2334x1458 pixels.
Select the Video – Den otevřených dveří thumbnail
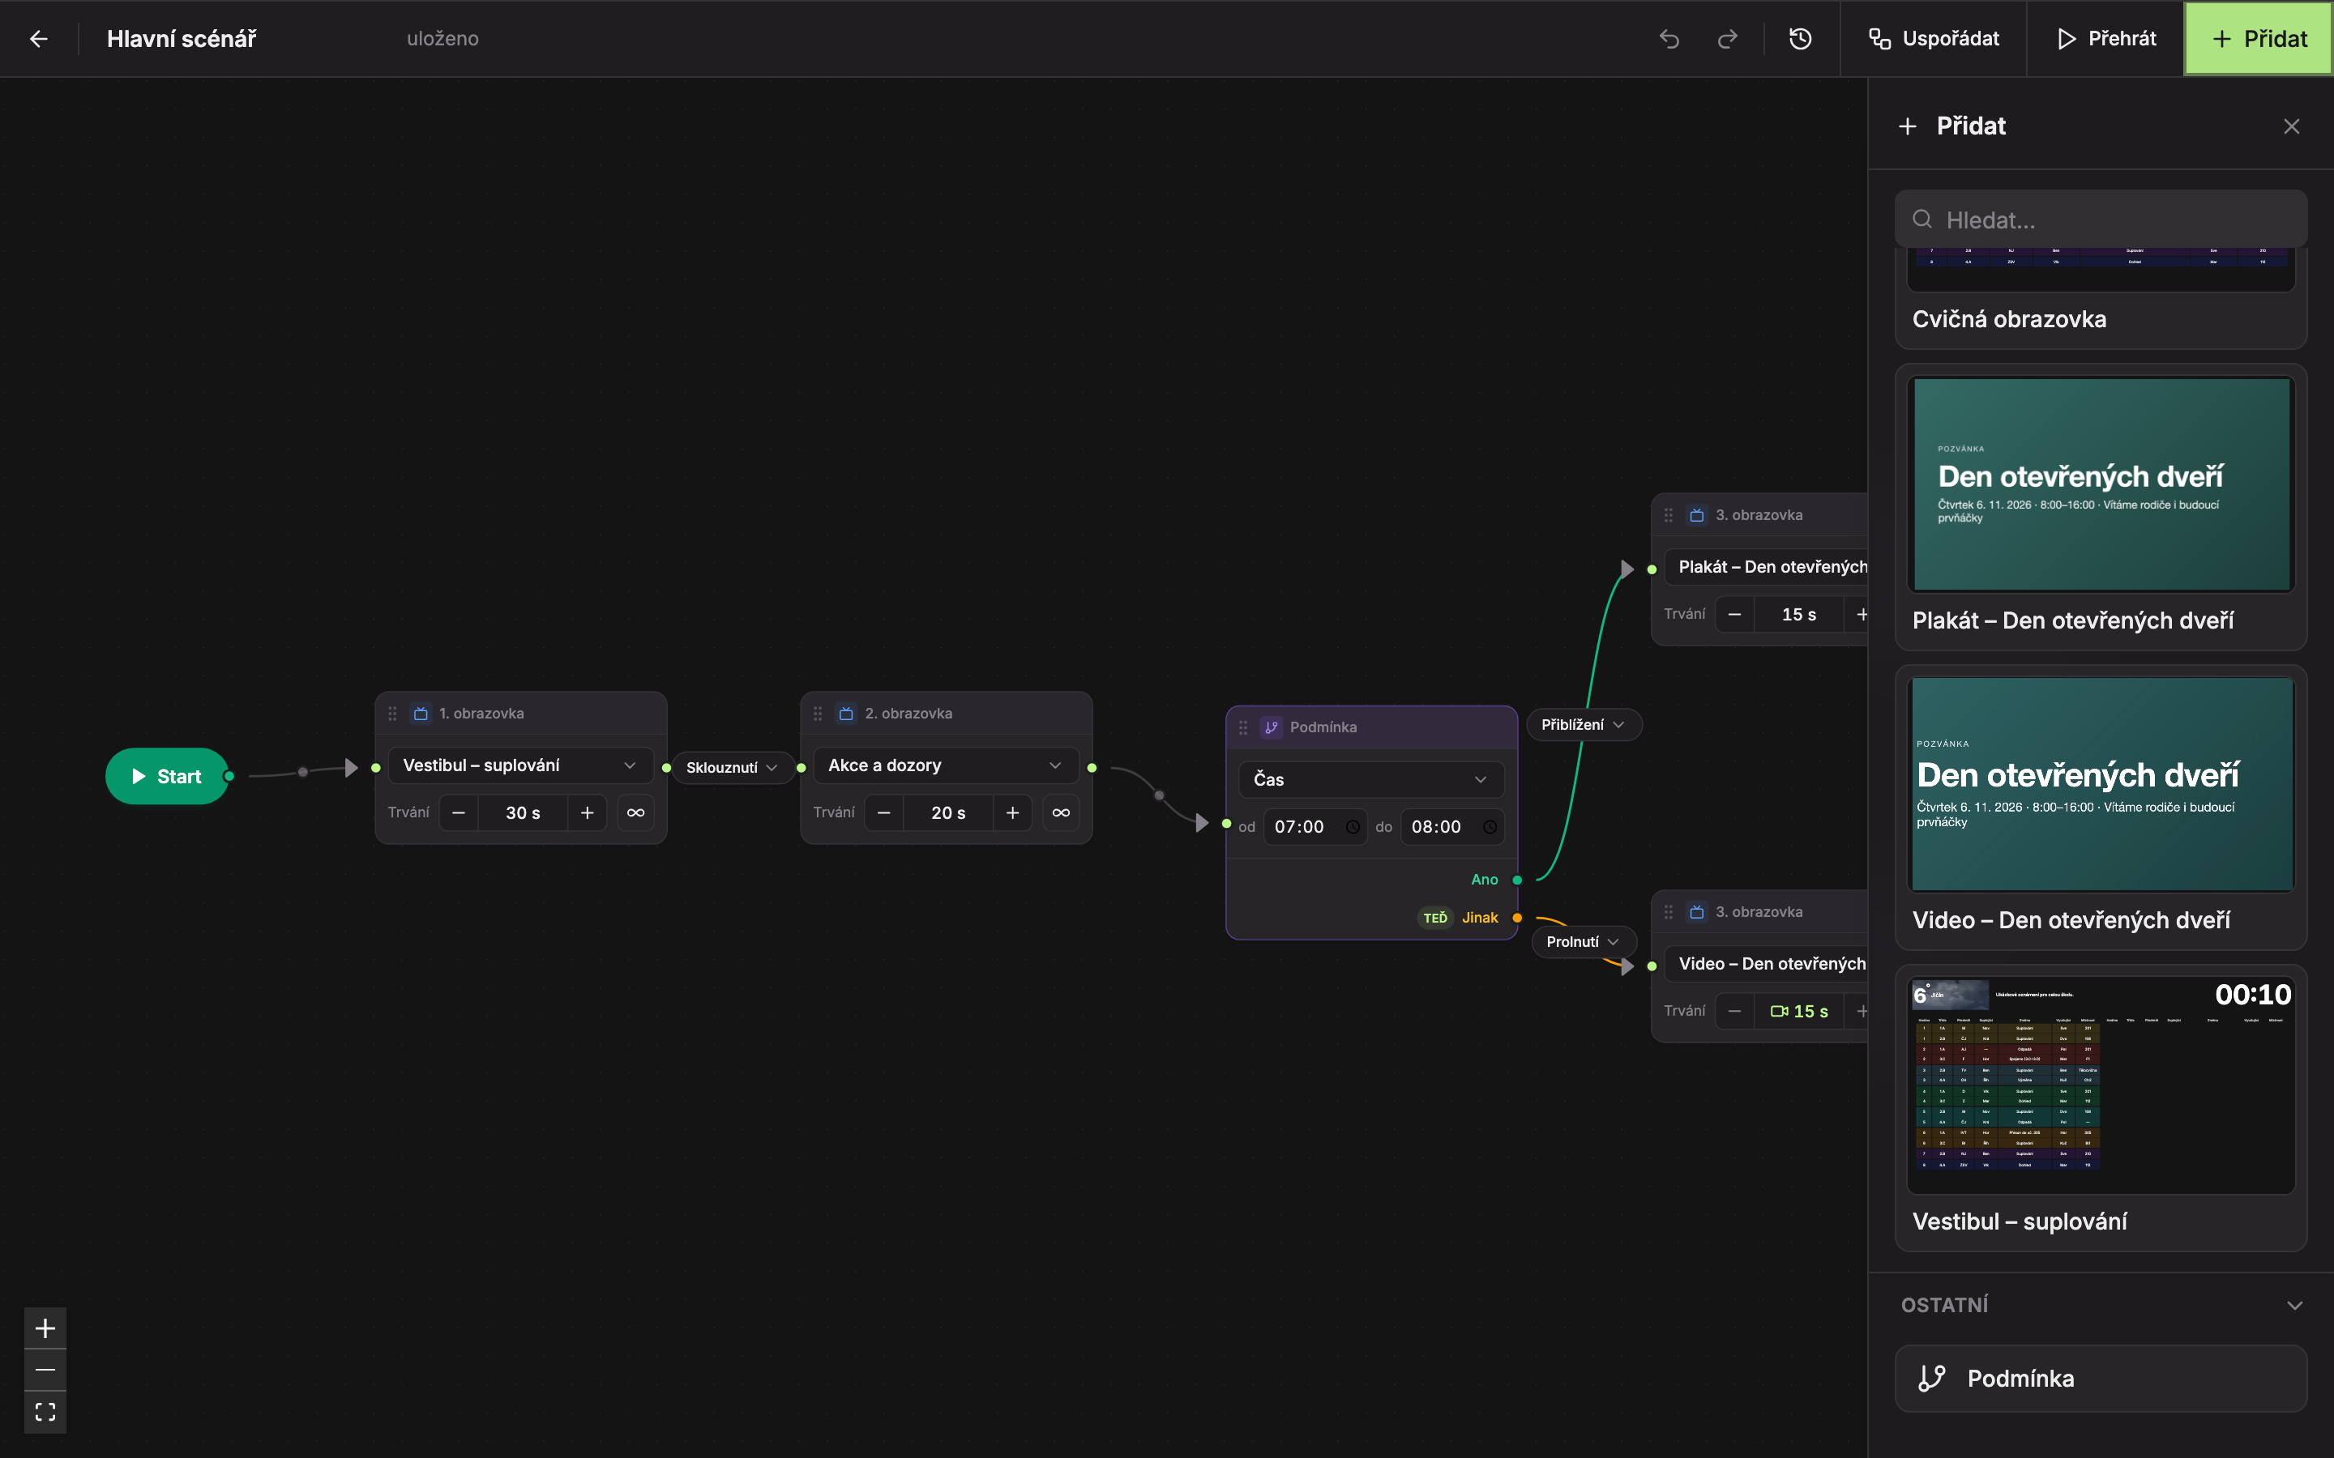[2101, 784]
